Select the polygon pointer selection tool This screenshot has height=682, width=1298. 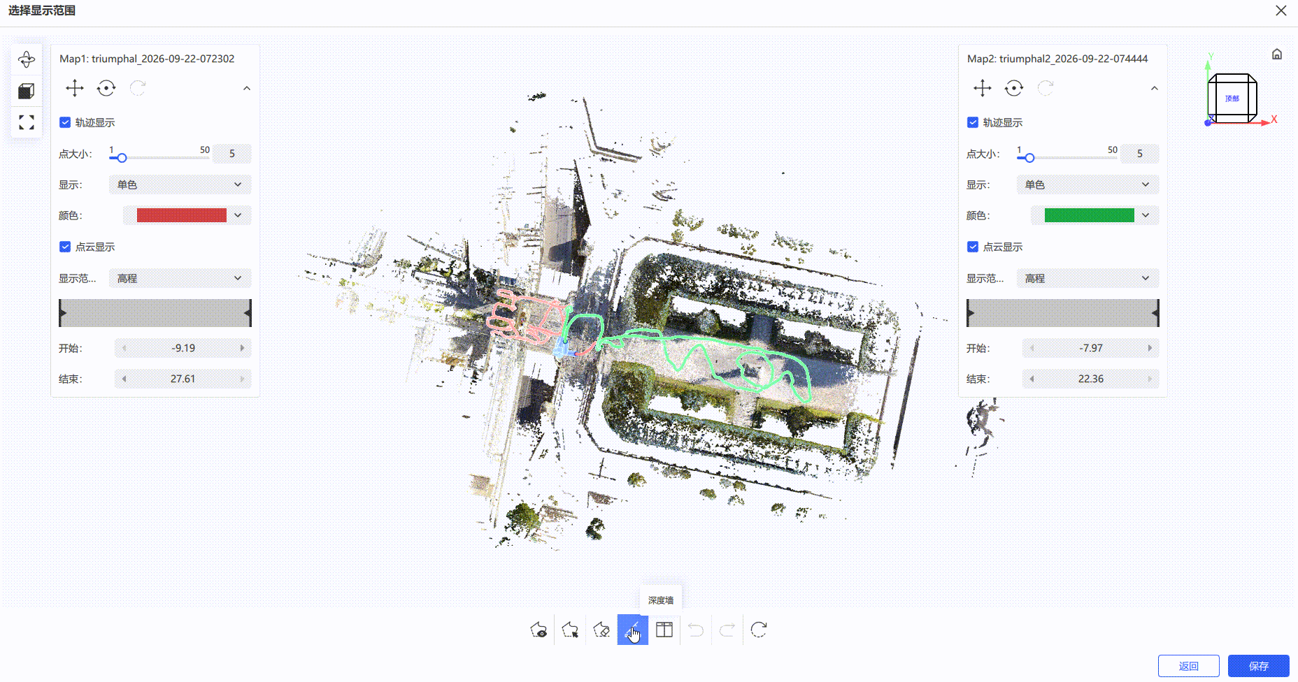click(x=570, y=630)
